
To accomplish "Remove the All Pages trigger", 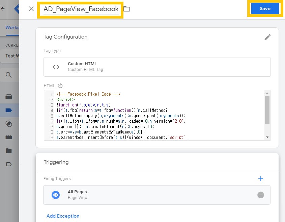I will (261, 195).
